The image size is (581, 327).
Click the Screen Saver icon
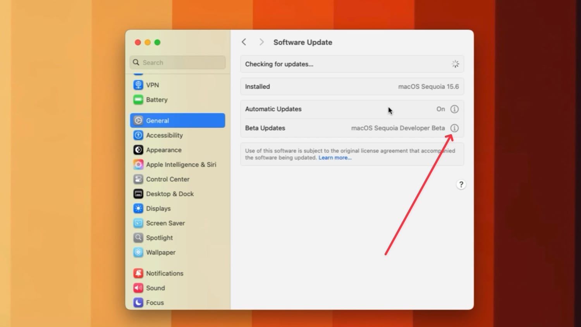(138, 223)
